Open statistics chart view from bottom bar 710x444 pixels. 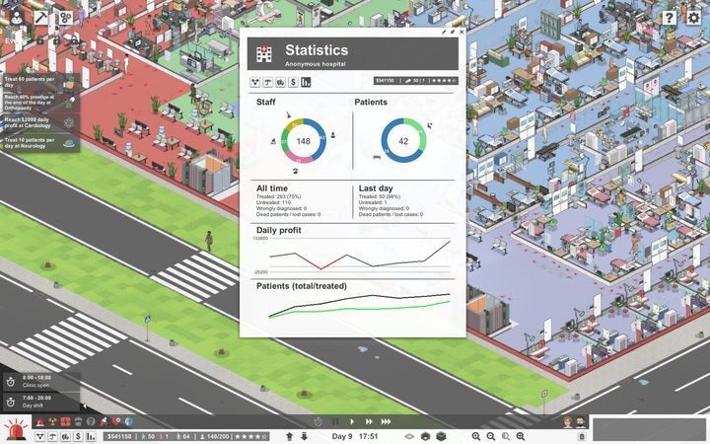pos(91,437)
